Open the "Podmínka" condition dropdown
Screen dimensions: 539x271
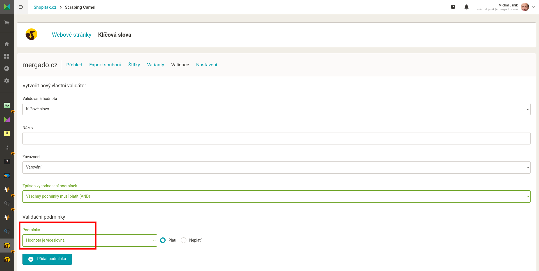(90, 240)
